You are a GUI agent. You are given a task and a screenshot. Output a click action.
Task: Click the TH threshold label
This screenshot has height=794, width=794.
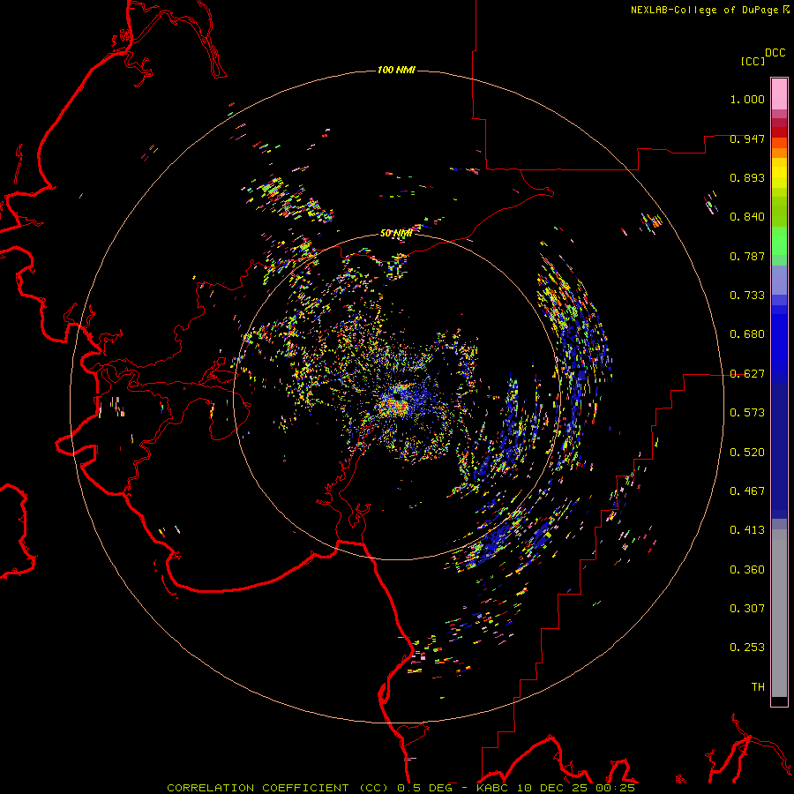[x=758, y=687]
